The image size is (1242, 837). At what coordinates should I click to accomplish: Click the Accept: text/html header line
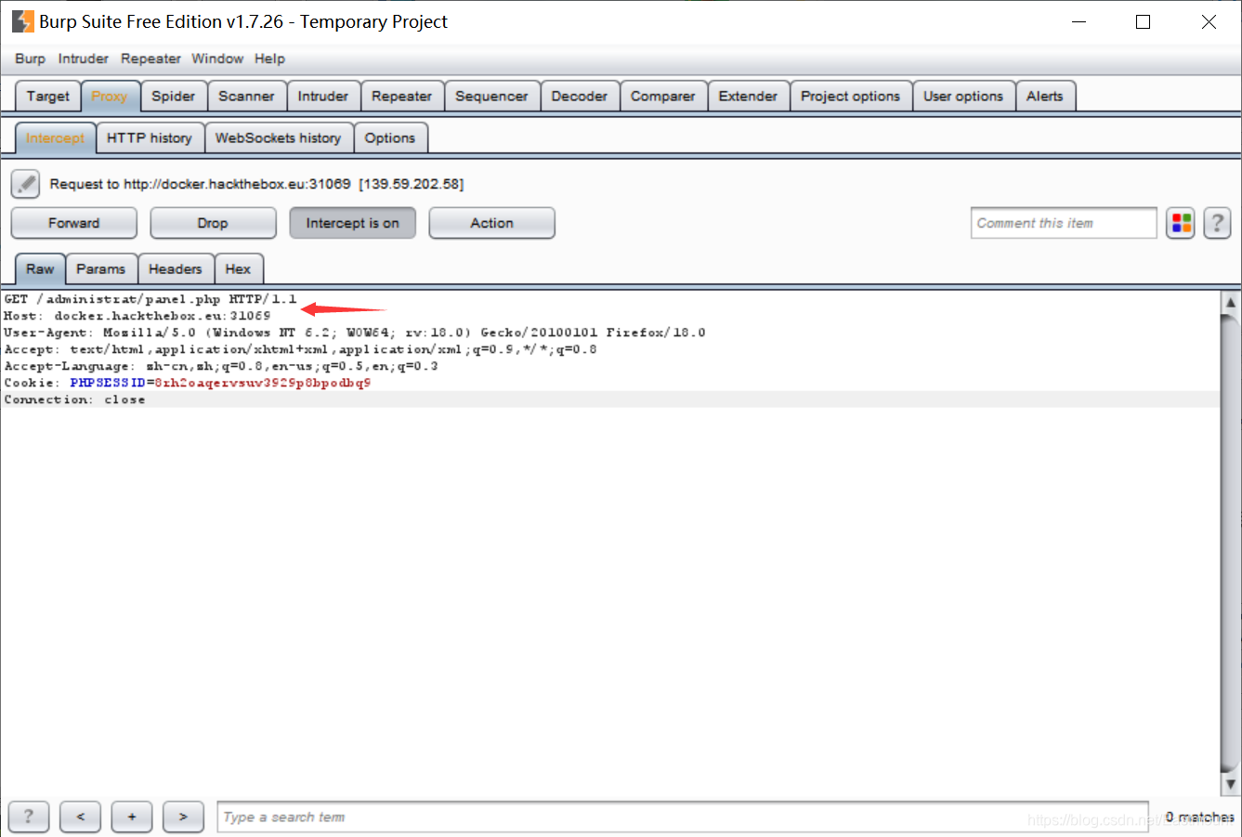point(300,349)
